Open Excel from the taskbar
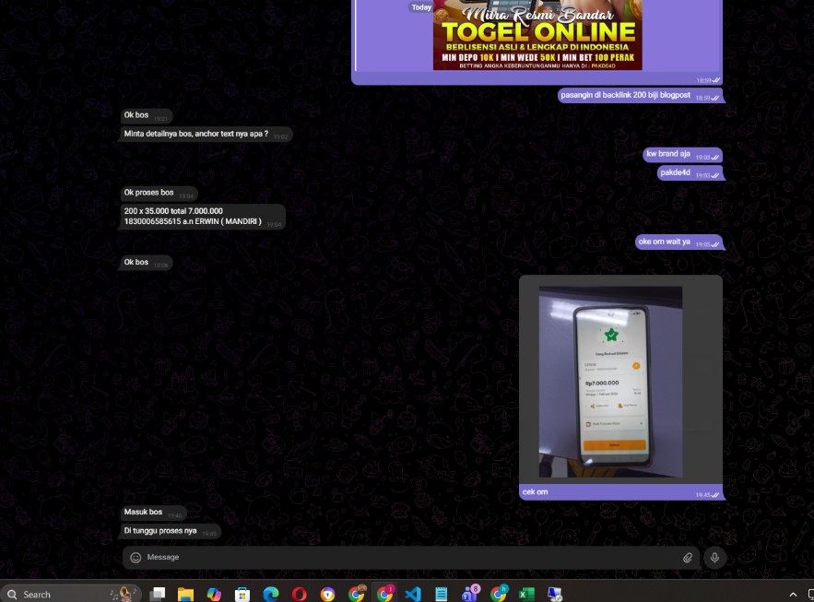This screenshot has height=602, width=814. coord(526,595)
